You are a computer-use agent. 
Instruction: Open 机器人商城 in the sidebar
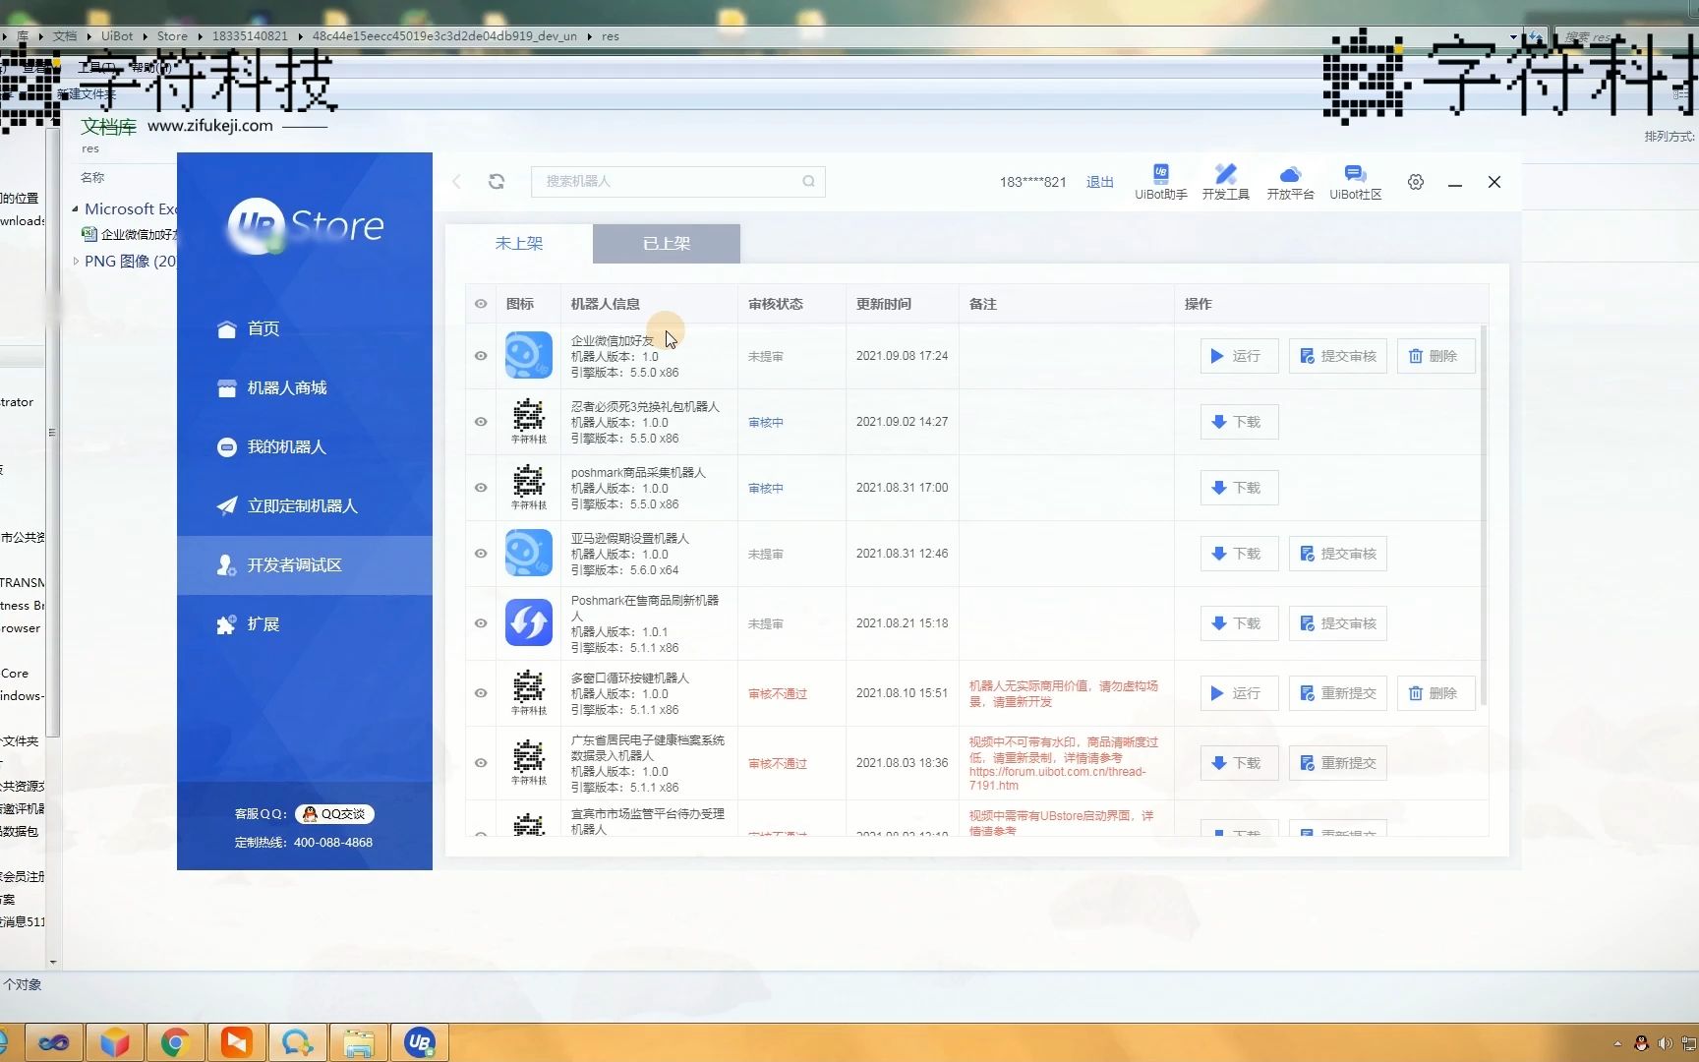coord(305,387)
